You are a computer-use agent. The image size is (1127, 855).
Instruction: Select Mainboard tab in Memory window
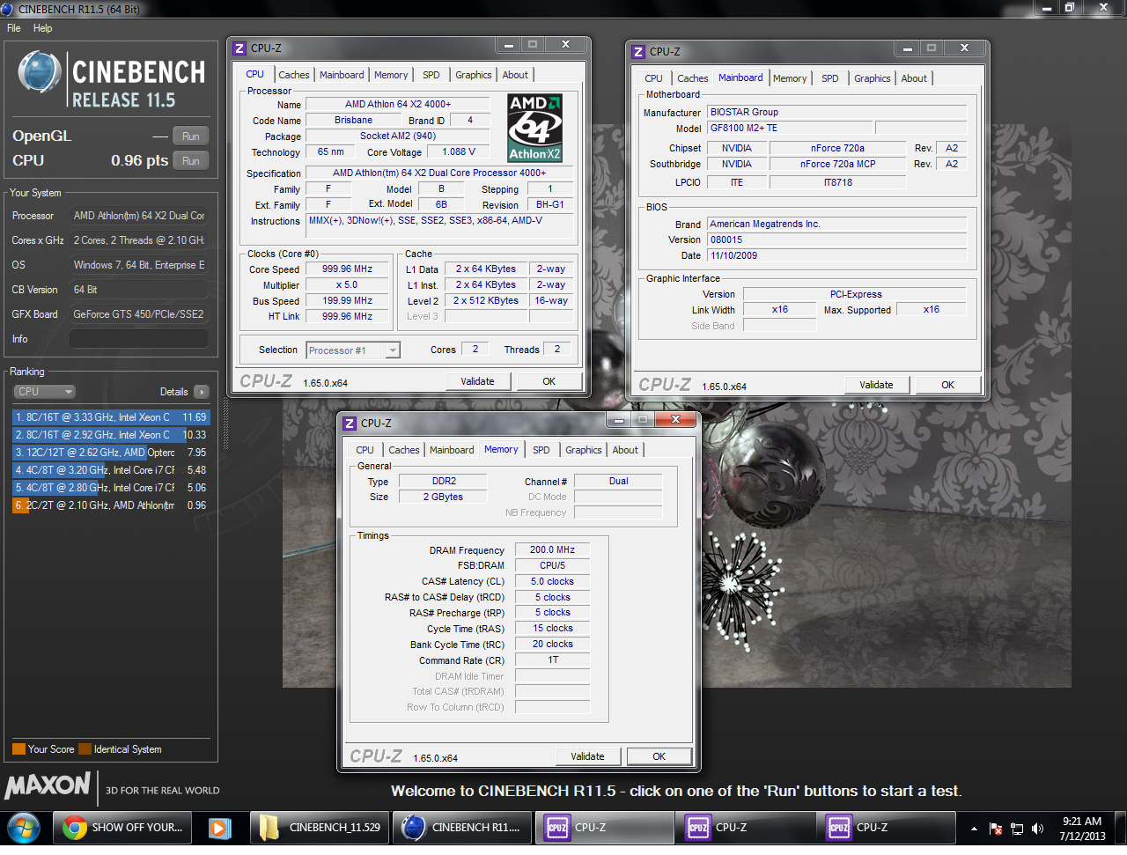point(452,450)
